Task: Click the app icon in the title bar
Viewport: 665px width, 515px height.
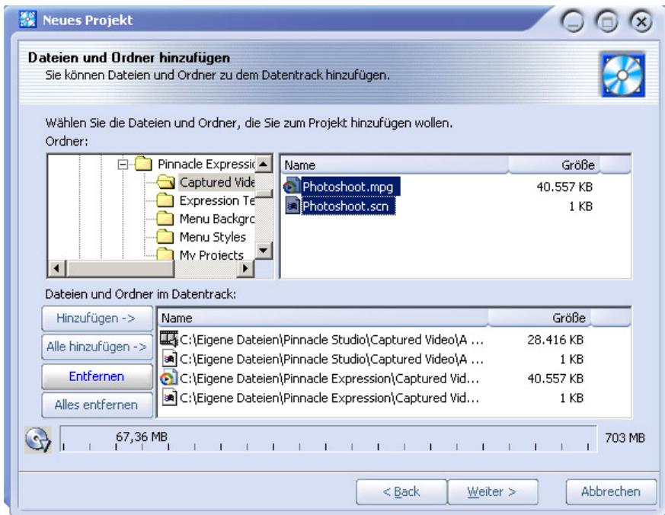Action: tap(28, 20)
